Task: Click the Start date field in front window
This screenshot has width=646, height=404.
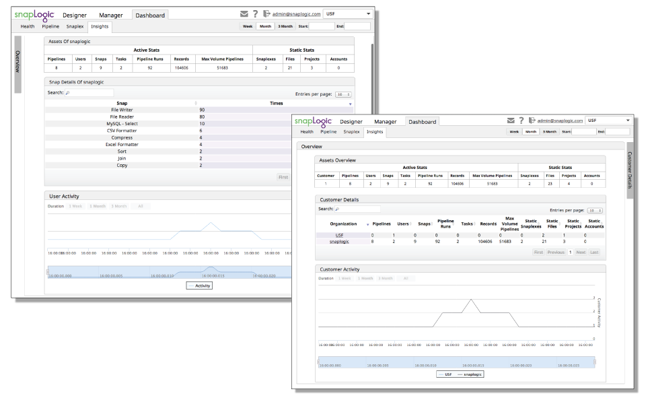Action: (584, 132)
